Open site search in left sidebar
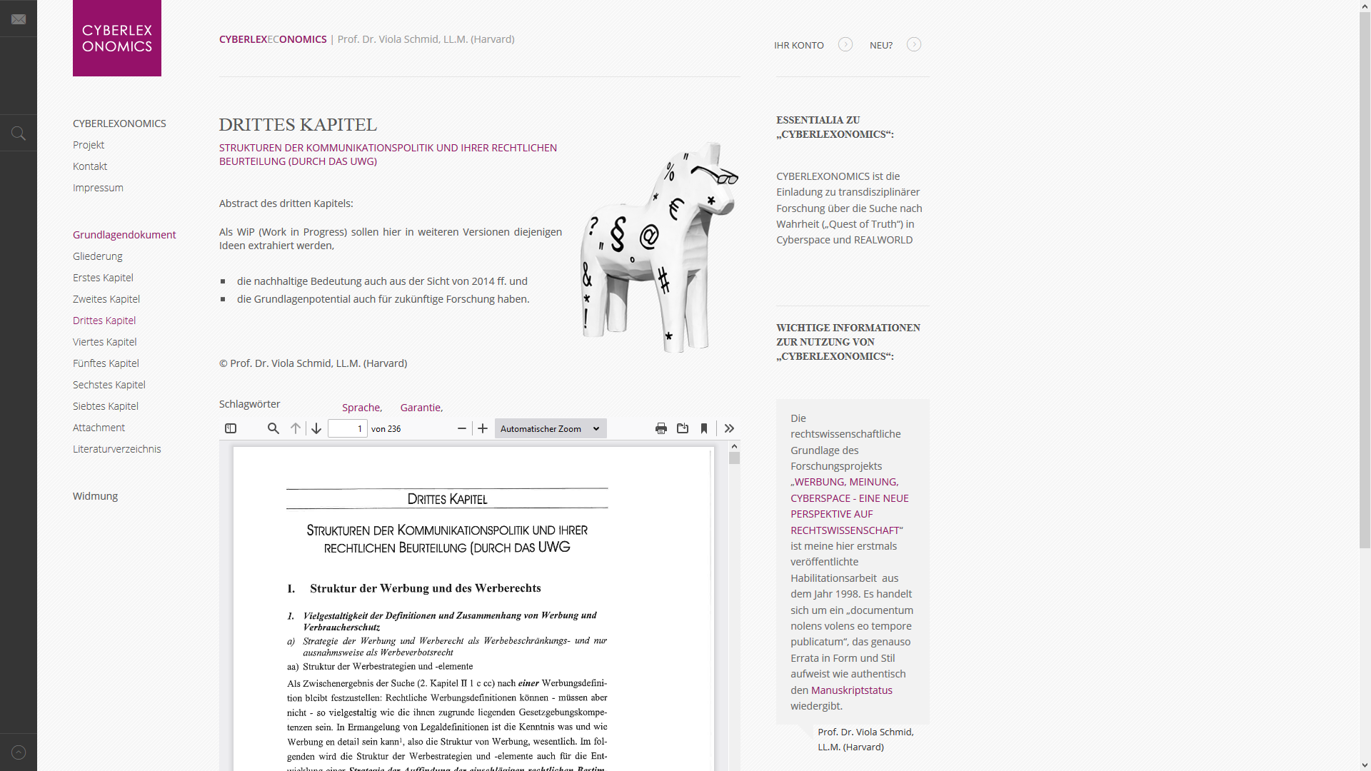1371x771 pixels. tap(19, 133)
